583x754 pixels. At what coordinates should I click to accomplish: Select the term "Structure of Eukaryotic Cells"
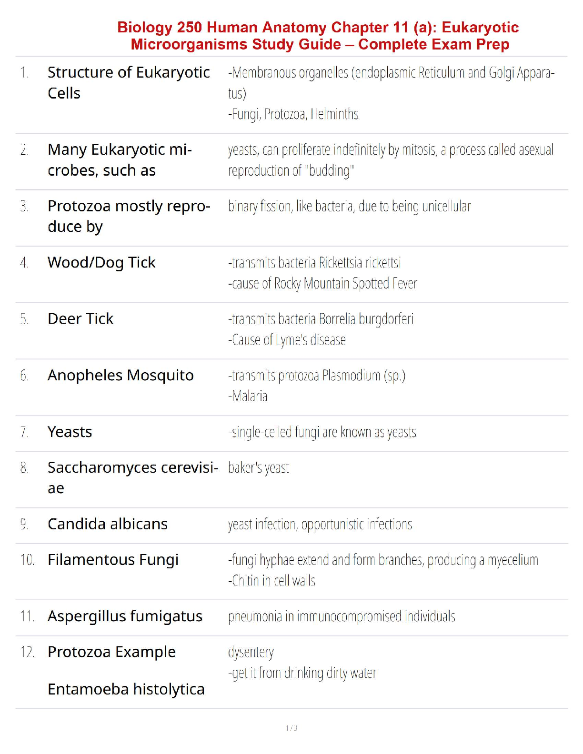[x=129, y=82]
